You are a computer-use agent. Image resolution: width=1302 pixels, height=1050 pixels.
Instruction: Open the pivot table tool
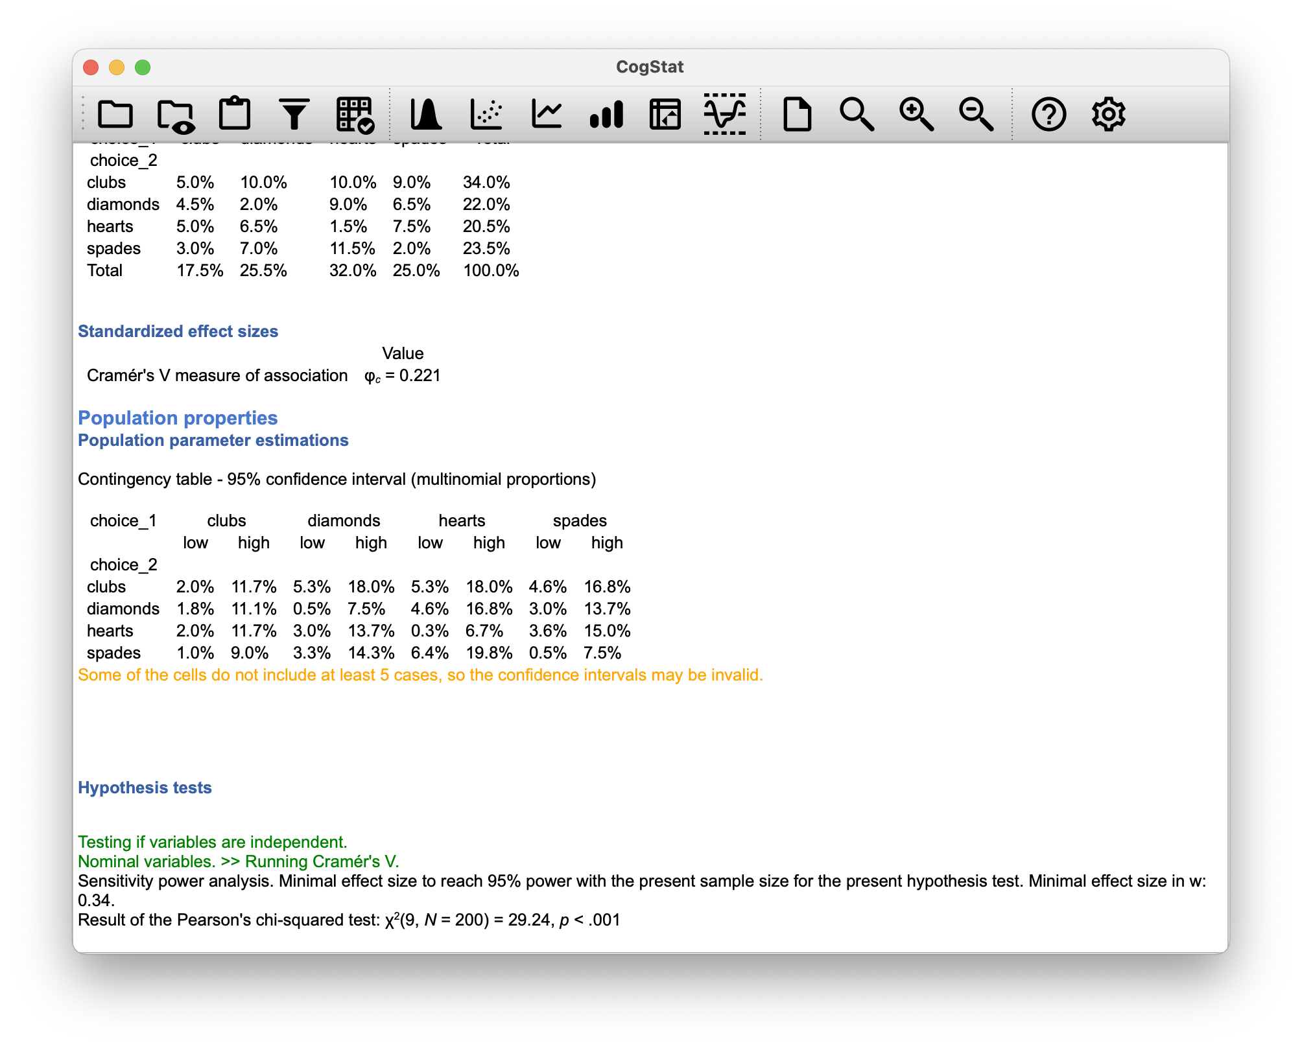point(665,115)
